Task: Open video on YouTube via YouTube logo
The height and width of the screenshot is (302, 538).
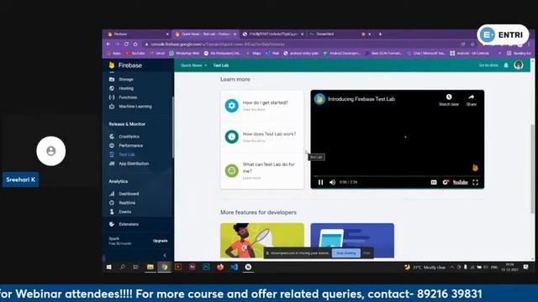Action: pos(460,182)
